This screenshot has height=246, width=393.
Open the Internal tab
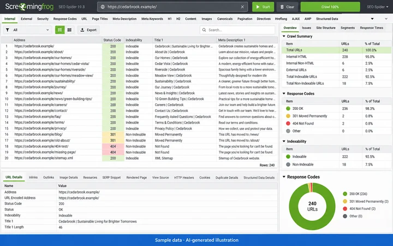pyautogui.click(x=10, y=19)
